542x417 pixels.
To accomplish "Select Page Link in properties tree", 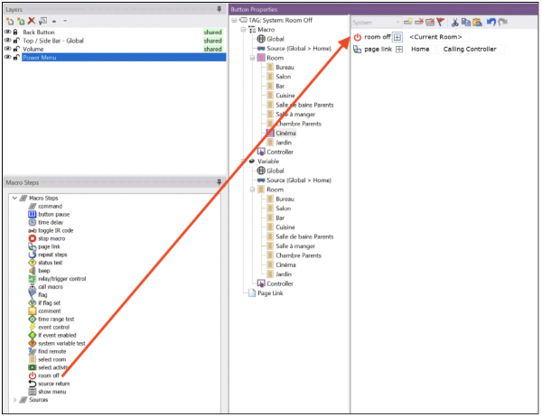I will (271, 292).
